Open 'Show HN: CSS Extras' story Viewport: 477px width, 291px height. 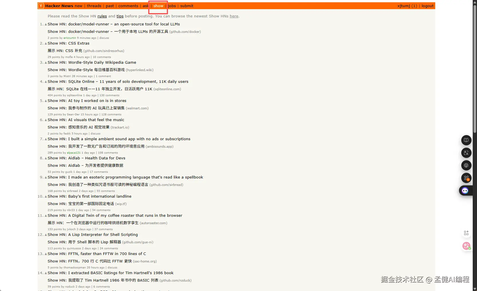(68, 43)
